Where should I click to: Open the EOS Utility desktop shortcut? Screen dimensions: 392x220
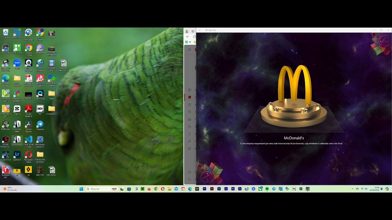pyautogui.click(x=6, y=49)
